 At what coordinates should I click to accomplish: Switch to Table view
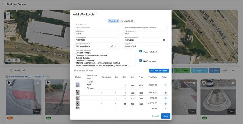pyautogui.click(x=224, y=71)
